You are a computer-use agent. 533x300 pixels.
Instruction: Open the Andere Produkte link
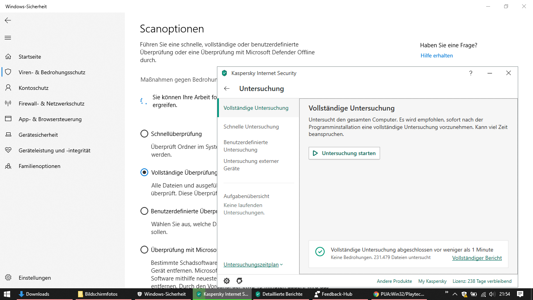(394, 281)
